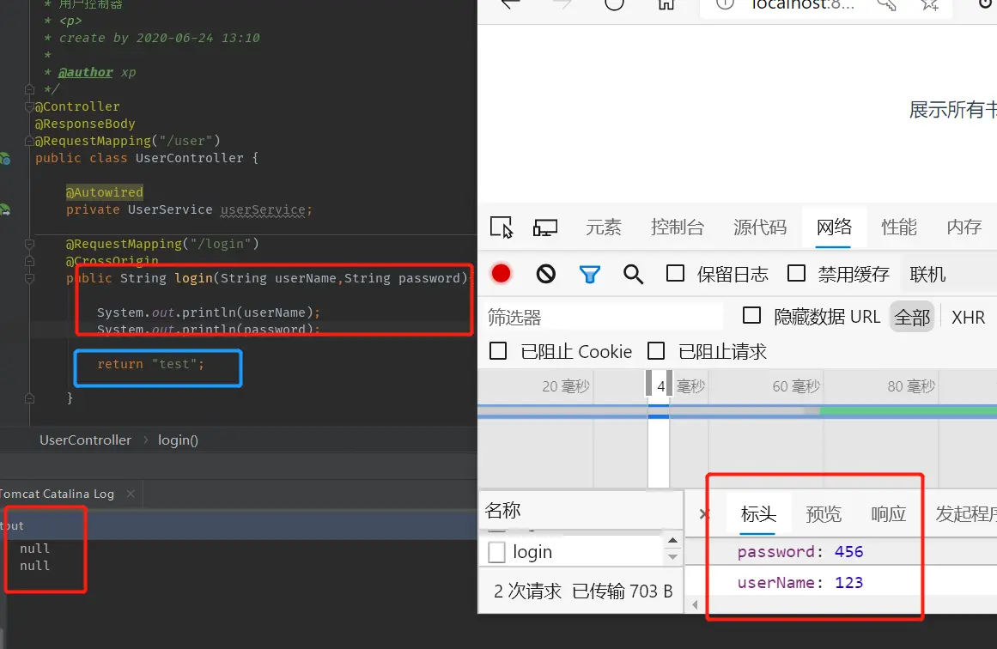Collapse the @RequestMapping("/login") fold marker

tap(29, 244)
